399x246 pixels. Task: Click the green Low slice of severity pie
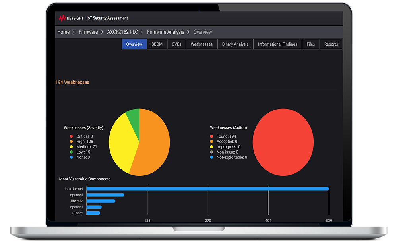[133, 119]
